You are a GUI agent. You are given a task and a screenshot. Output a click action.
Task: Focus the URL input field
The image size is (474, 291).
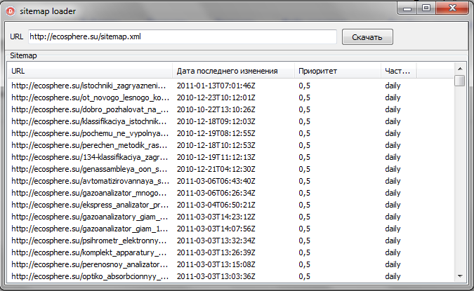tap(183, 37)
